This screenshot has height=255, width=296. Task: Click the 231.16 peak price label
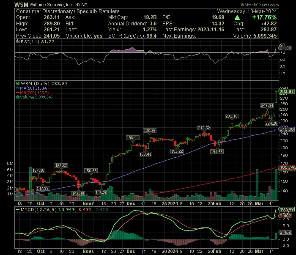231,116
